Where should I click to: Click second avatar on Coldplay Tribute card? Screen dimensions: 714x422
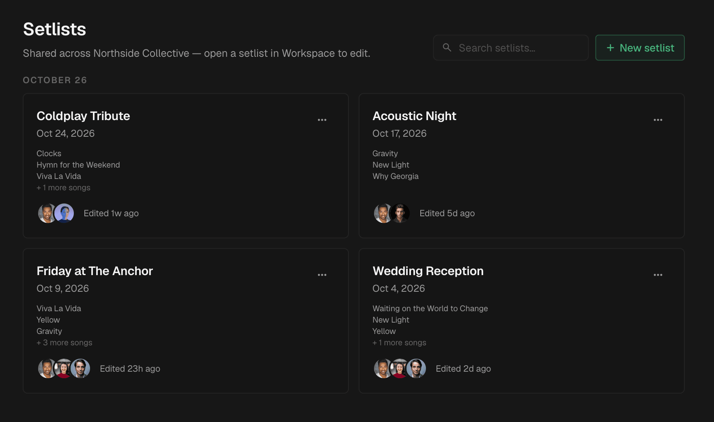coord(64,213)
